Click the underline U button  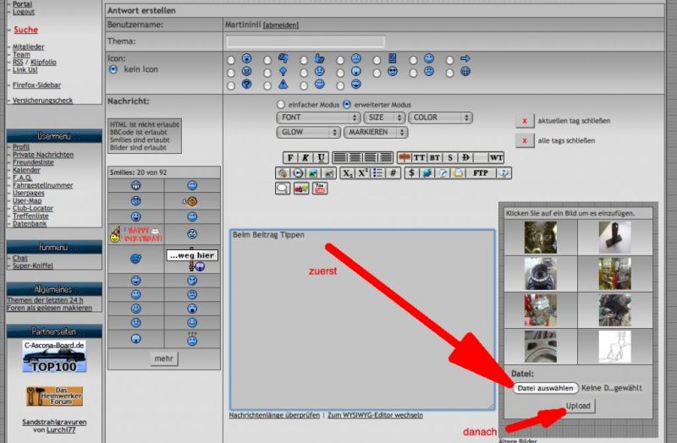(321, 157)
